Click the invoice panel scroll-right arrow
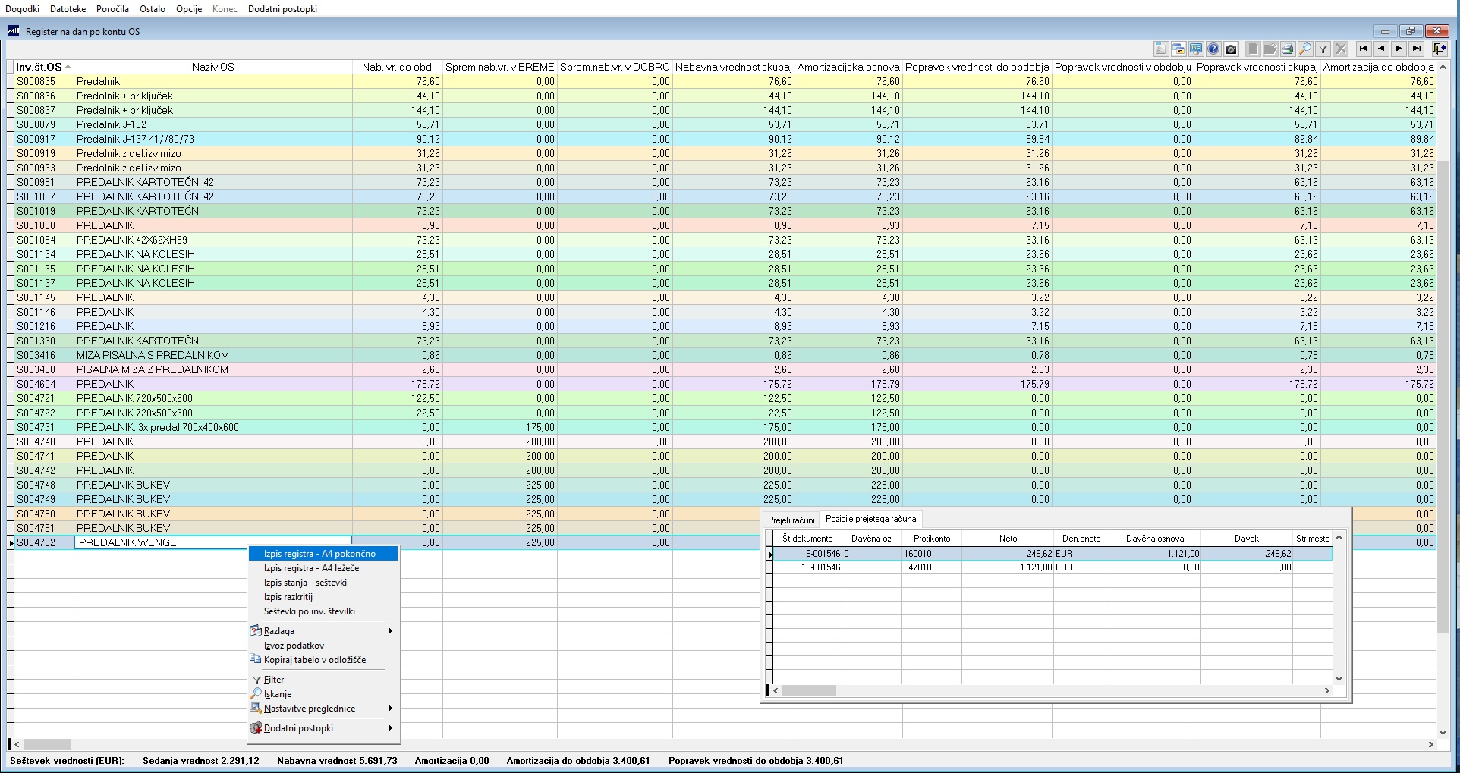This screenshot has height=773, width=1460. pos(1326,691)
